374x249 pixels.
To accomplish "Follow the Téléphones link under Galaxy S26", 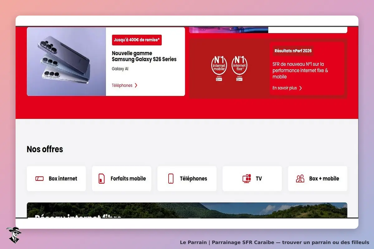I will coord(122,85).
